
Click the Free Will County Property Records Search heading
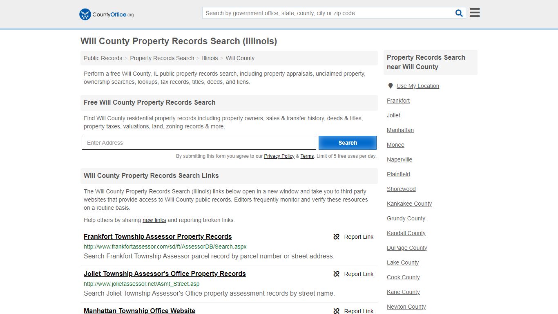[x=150, y=102]
